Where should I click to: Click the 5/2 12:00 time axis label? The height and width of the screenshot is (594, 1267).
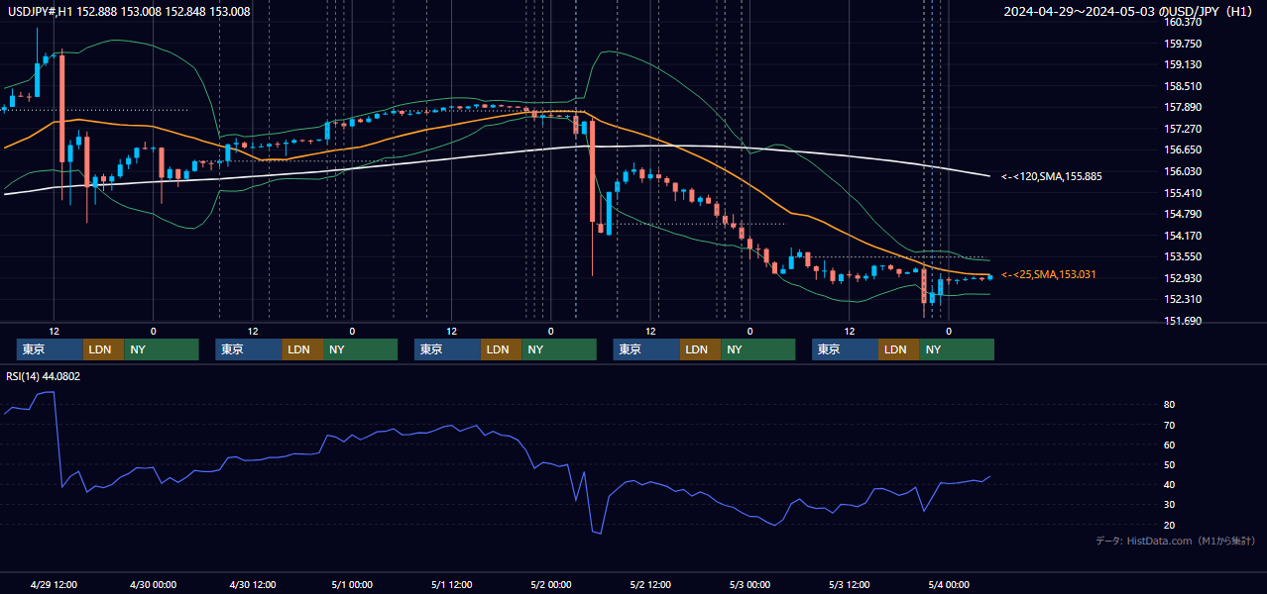(650, 584)
